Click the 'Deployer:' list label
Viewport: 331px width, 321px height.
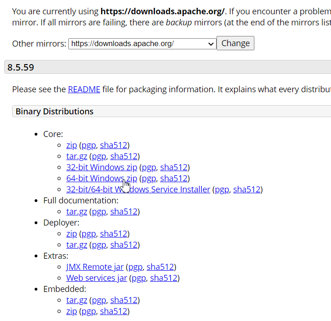(61, 223)
